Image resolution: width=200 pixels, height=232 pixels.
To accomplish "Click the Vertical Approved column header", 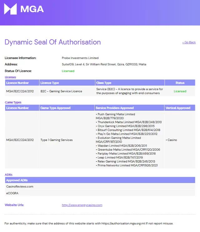I will (178, 108).
